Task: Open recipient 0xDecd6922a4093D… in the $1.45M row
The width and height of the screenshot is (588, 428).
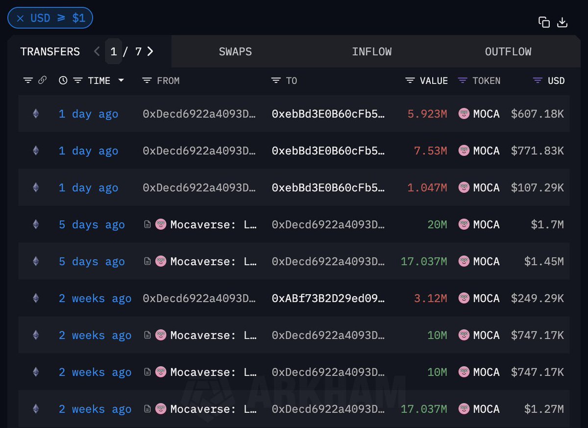Action: point(328,261)
